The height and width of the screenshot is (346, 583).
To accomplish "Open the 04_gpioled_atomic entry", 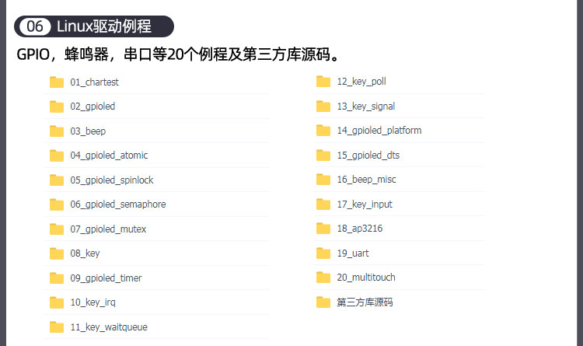I will pyautogui.click(x=109, y=156).
